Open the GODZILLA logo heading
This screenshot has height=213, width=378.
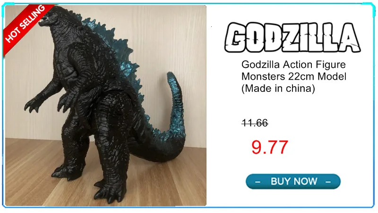click(x=292, y=38)
